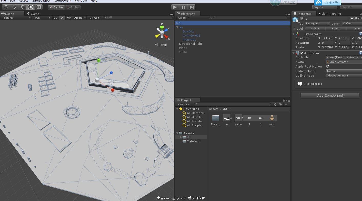Click the red X scale handle in scene

pyautogui.click(x=112, y=90)
